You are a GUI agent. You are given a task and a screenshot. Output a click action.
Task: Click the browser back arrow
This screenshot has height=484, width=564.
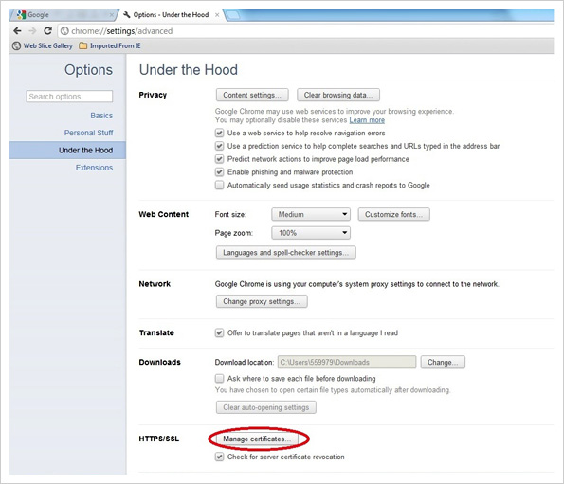(x=17, y=31)
